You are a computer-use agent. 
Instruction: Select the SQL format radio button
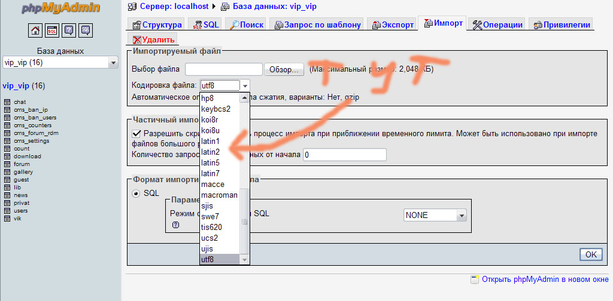pyautogui.click(x=136, y=193)
